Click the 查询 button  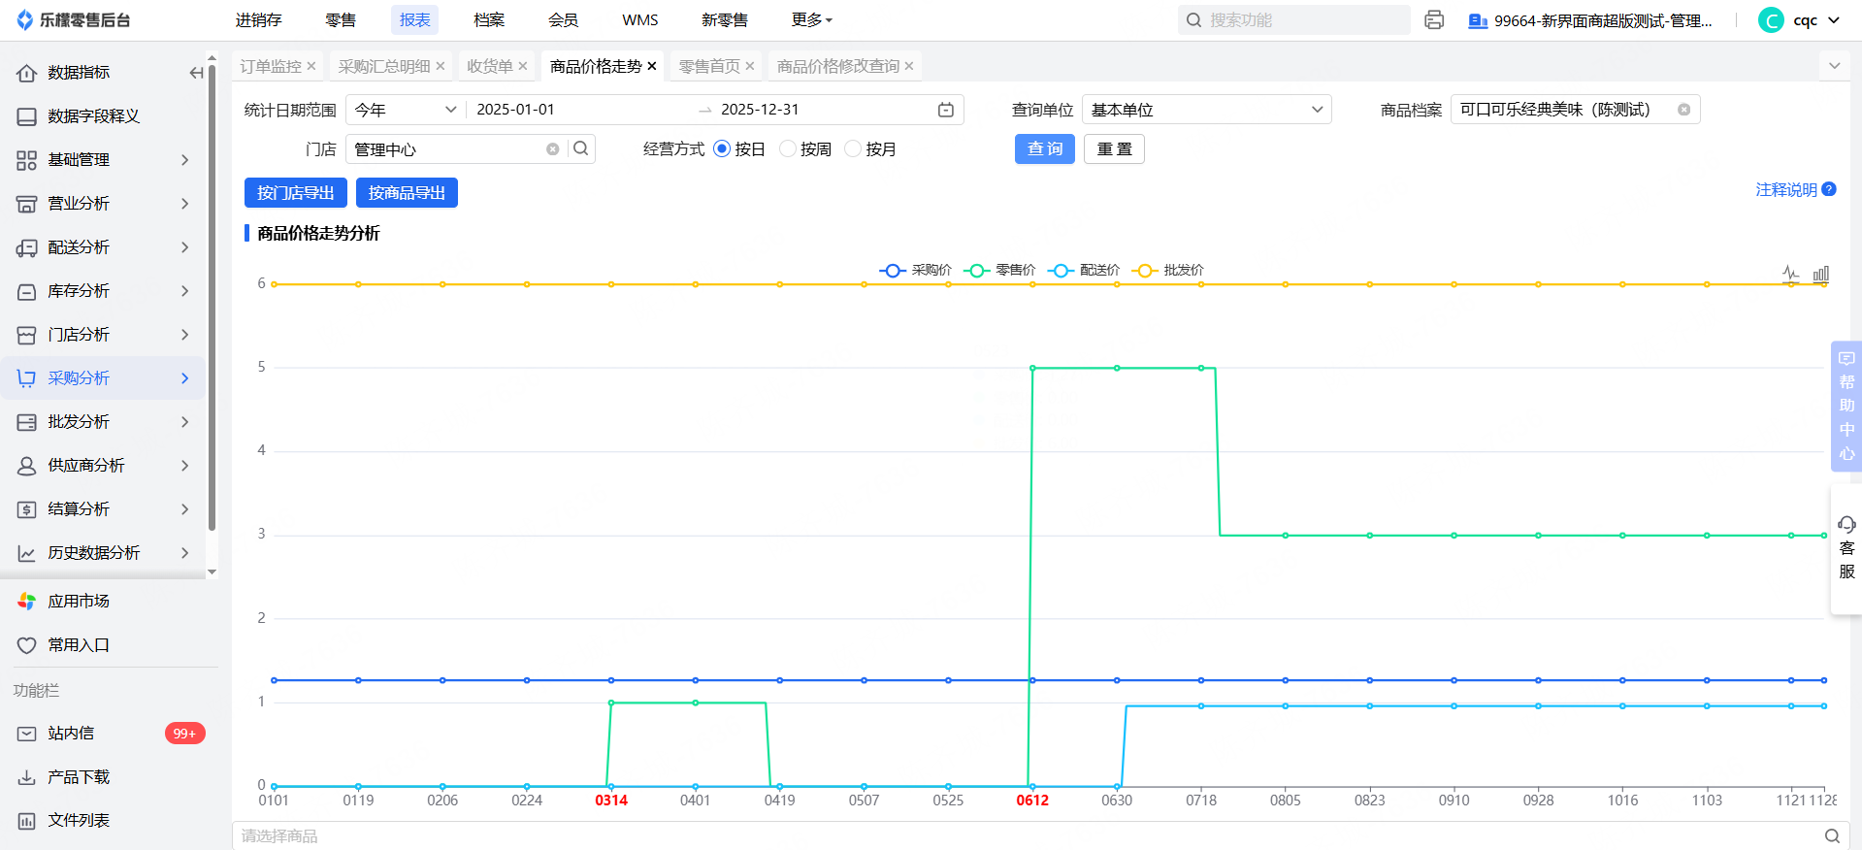(1044, 148)
